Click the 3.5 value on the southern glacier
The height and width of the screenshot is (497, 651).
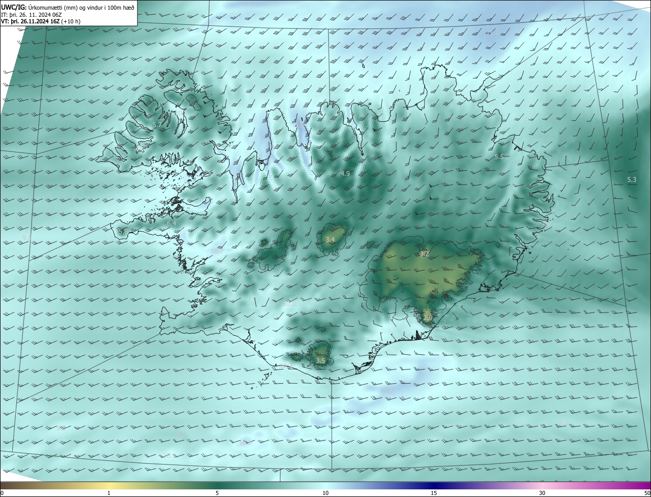[x=320, y=360]
